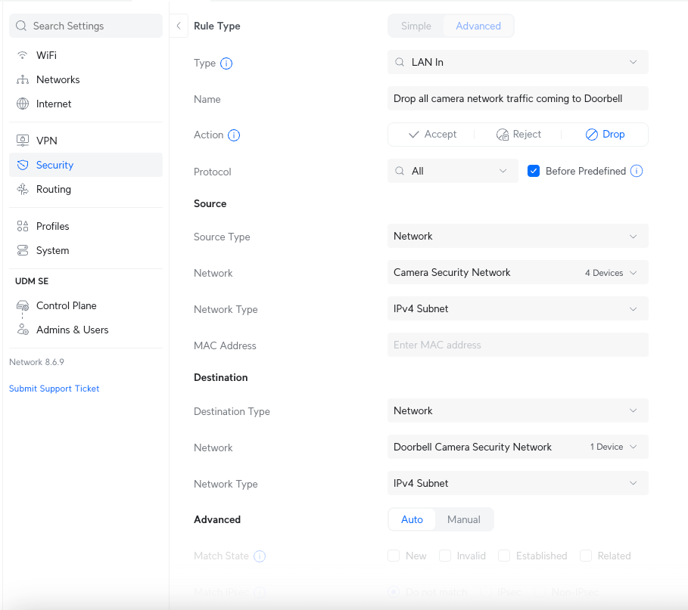Viewport: 688px width, 610px height.
Task: Click the UDM SE heading
Action: (x=32, y=281)
